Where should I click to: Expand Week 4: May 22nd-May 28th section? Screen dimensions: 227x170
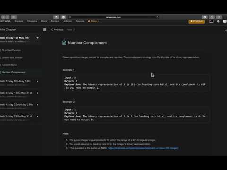(x=37, y=105)
